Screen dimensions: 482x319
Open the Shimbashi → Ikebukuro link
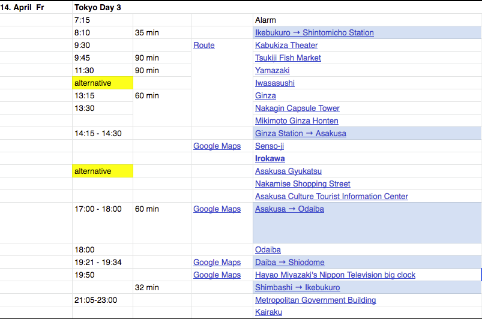(297, 288)
